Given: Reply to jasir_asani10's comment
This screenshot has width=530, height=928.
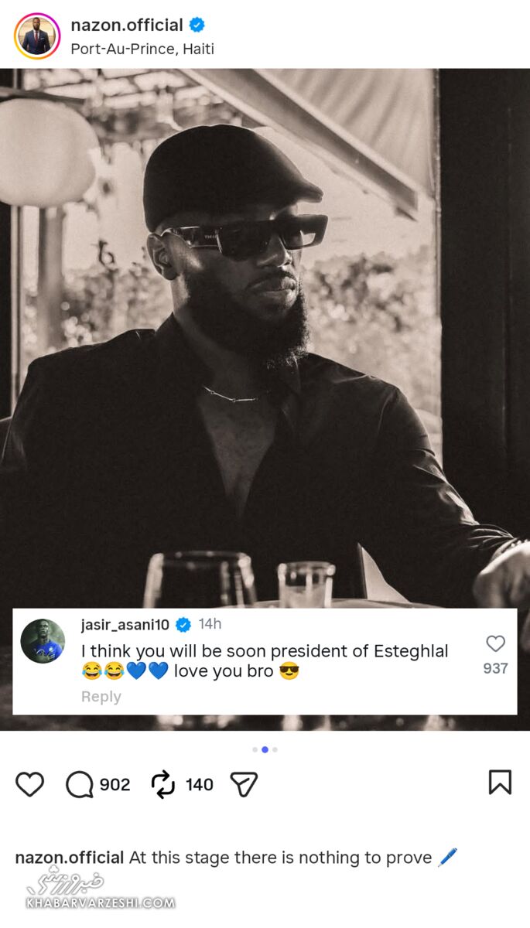Looking at the screenshot, I should click(x=101, y=697).
